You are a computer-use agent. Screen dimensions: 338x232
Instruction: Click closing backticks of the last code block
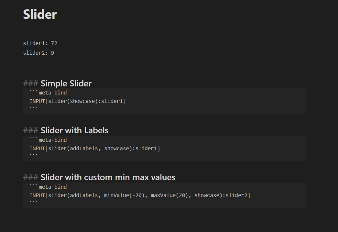click(x=34, y=203)
